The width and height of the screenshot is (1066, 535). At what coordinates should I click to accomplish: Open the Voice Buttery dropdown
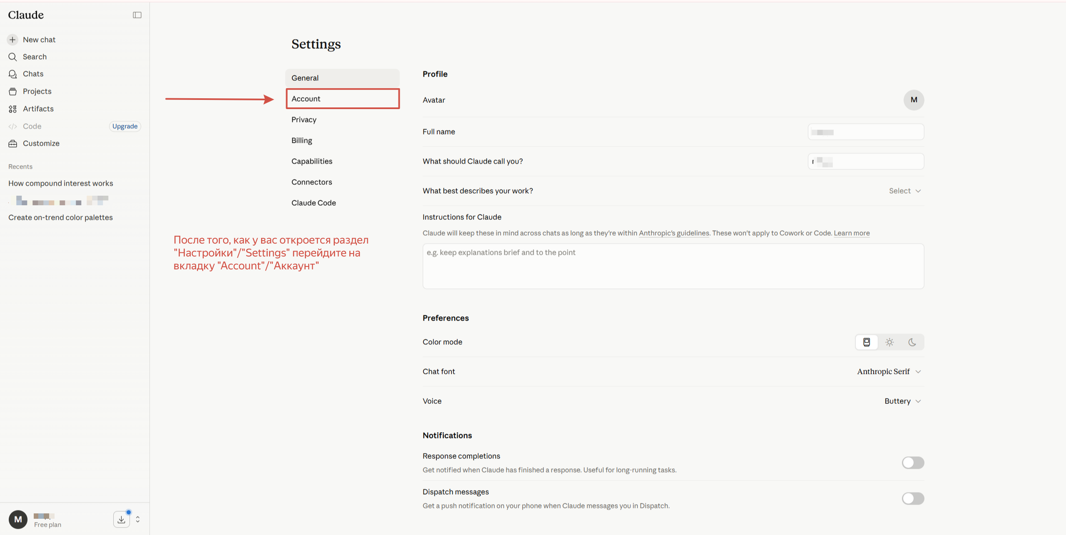tap(903, 401)
